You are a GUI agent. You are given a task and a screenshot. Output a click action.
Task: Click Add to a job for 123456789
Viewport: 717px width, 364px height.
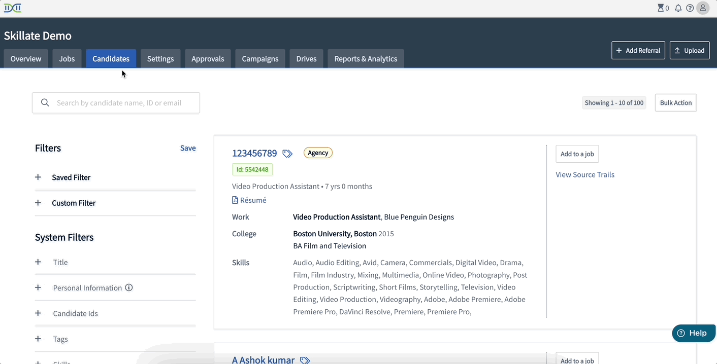coord(577,154)
